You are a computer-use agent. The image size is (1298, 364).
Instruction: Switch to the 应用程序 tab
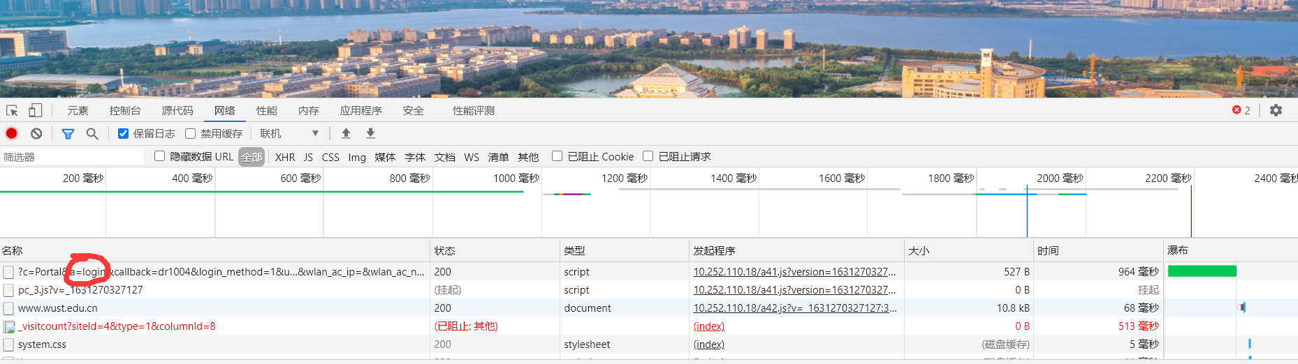pyautogui.click(x=361, y=110)
